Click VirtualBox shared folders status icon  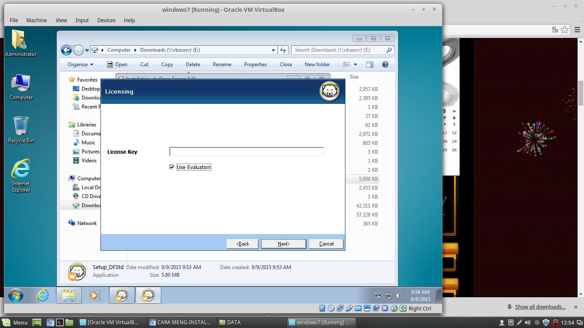tap(358, 308)
